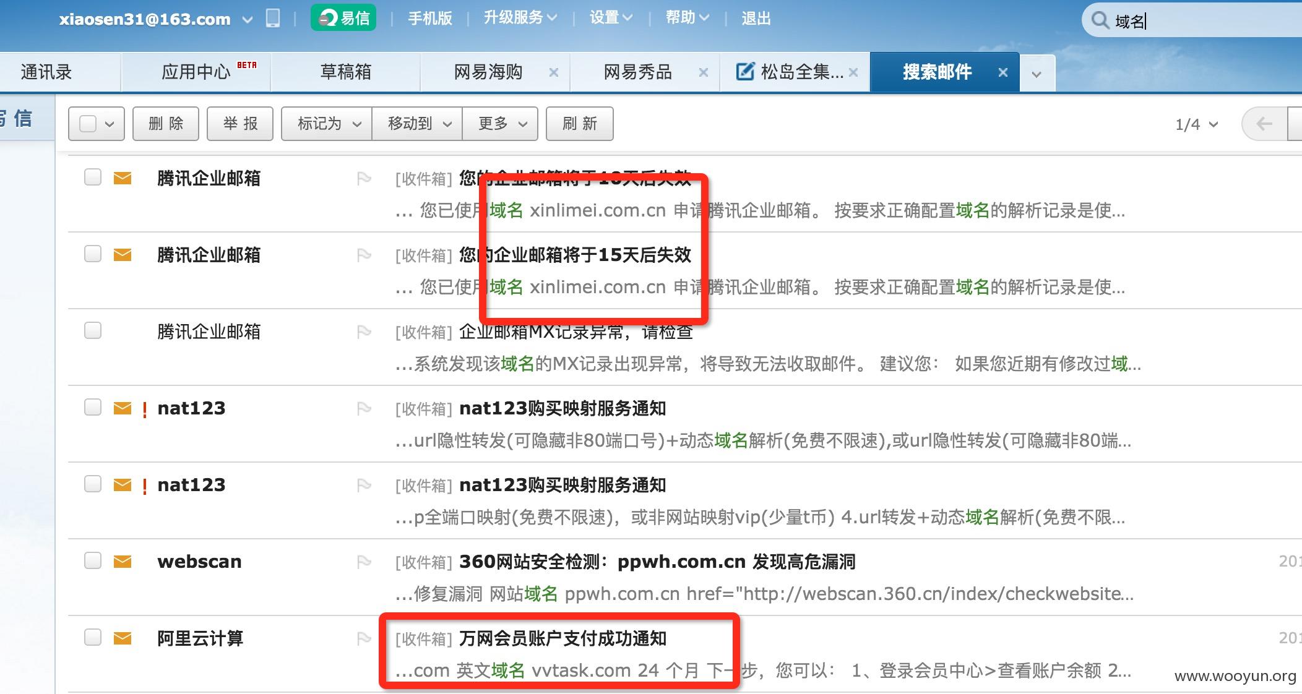Open the 易信 green badge
This screenshot has width=1302, height=694.
pyautogui.click(x=343, y=19)
